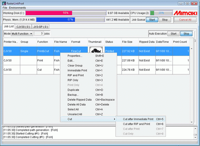Image resolution: width=200 pixels, height=146 pixels.
Task: Choose Duplicate from the context menu
Action: pyautogui.click(x=88, y=90)
